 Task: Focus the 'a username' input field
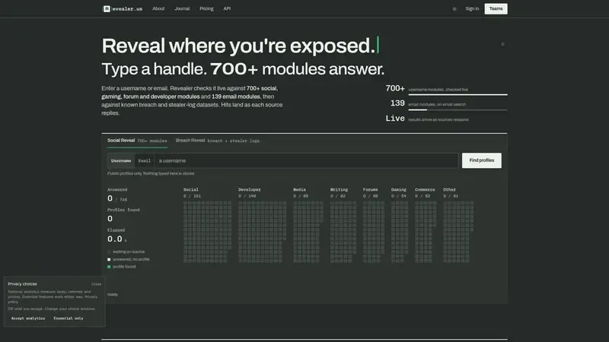pos(306,160)
